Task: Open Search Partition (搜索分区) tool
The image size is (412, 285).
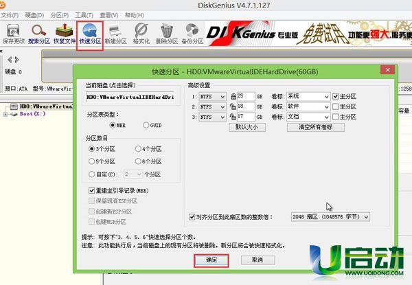Action: point(39,34)
